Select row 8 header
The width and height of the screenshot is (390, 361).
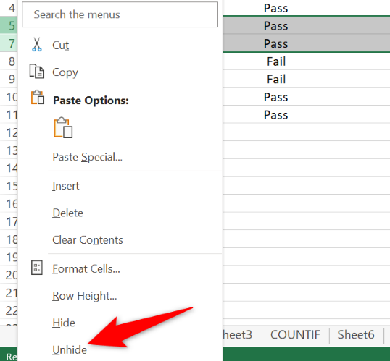pos(9,61)
